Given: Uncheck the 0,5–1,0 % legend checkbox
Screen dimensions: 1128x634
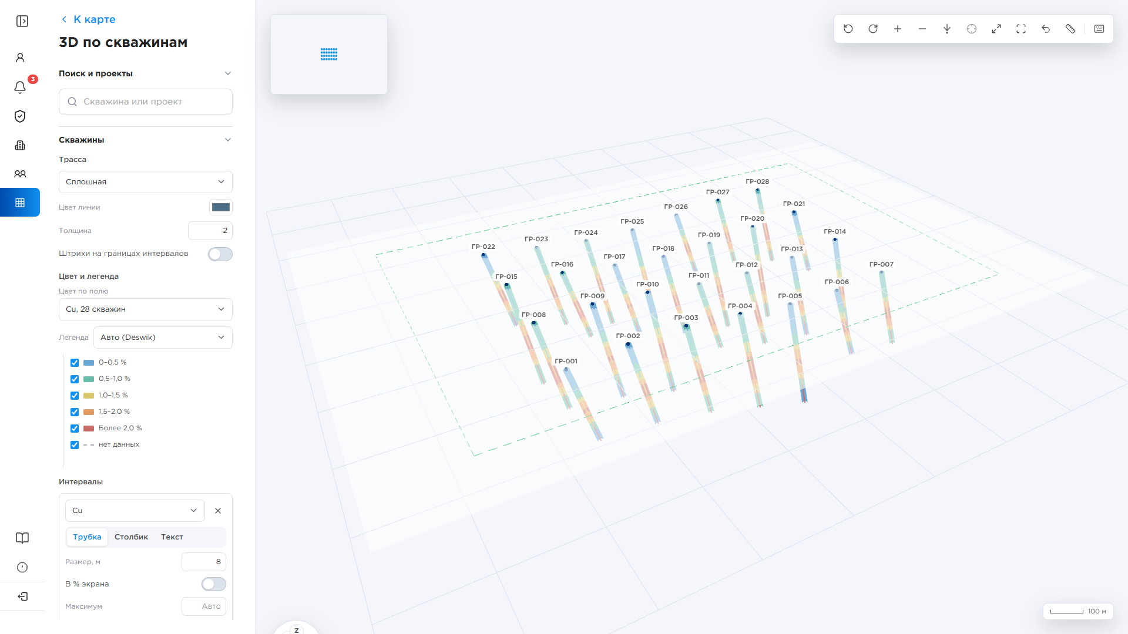Looking at the screenshot, I should tap(75, 379).
